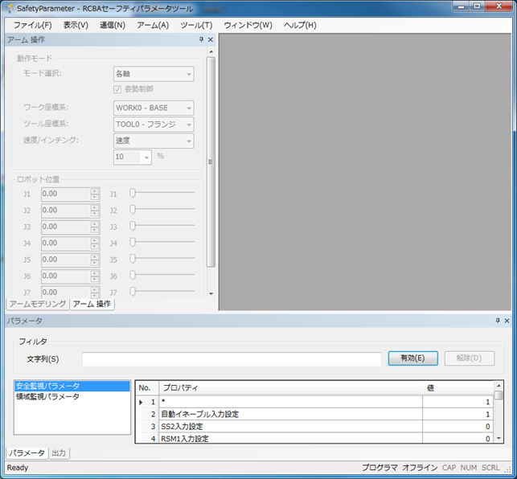Select 領域監視パラメータ in the list
The image size is (517, 479).
pyautogui.click(x=48, y=397)
